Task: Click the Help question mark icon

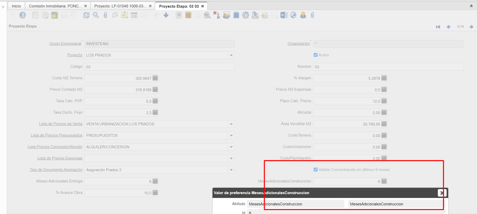Action: [x=23, y=15]
